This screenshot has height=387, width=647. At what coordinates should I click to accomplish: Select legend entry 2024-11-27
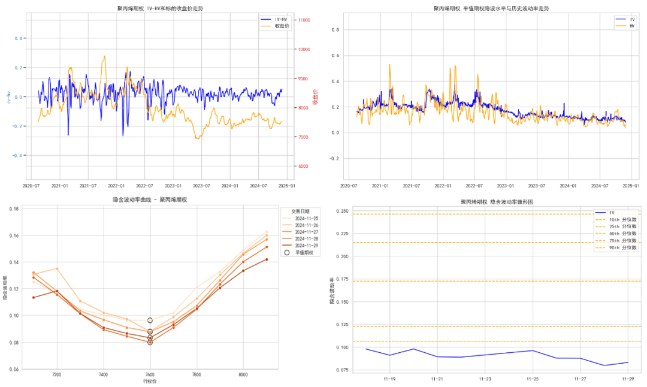(x=300, y=232)
